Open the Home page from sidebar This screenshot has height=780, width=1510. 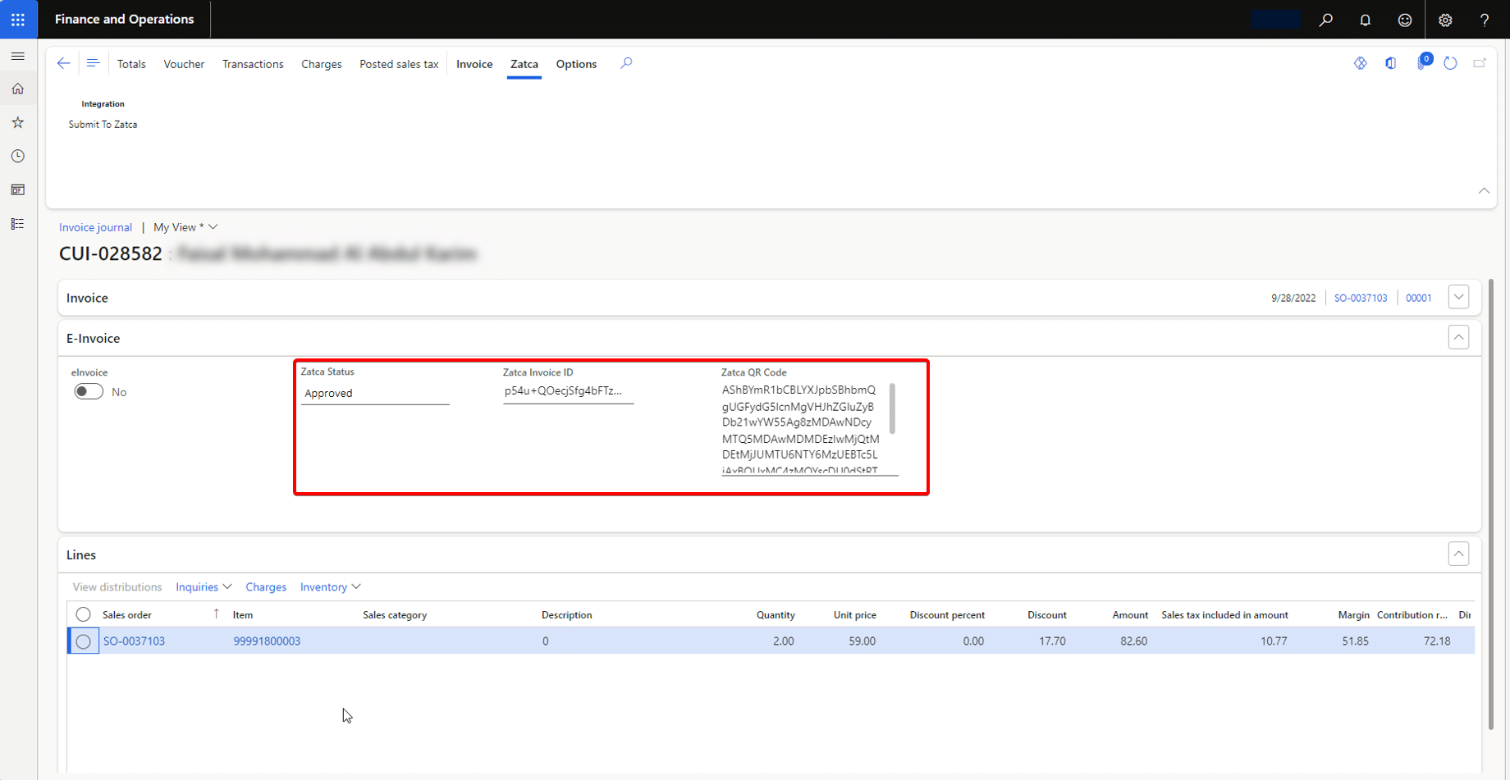18,89
